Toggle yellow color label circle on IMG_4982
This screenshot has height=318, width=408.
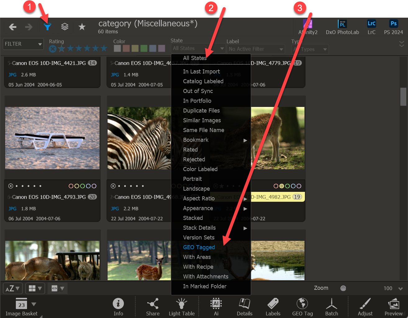[282, 186]
